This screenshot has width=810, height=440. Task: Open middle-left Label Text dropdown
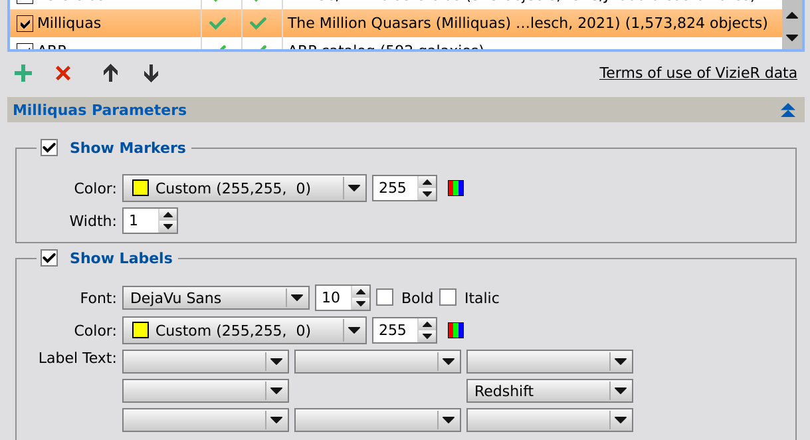point(206,391)
